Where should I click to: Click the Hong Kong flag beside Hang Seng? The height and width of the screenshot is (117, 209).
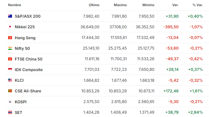coord(10,38)
